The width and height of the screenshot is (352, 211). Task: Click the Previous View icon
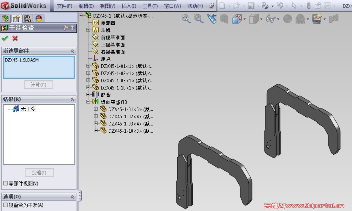click(212, 19)
